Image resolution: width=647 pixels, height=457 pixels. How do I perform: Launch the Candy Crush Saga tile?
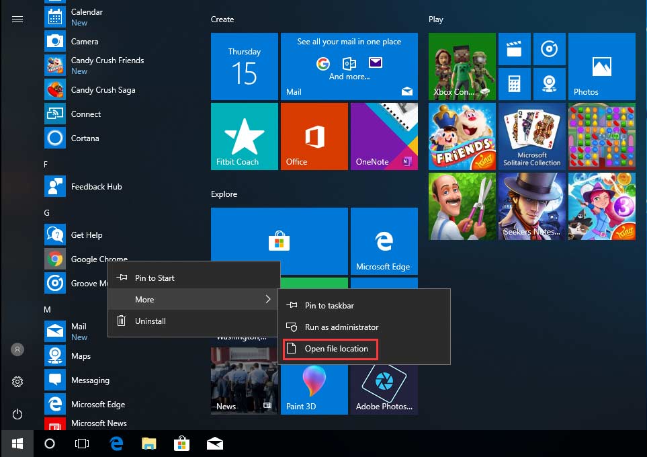click(x=601, y=136)
